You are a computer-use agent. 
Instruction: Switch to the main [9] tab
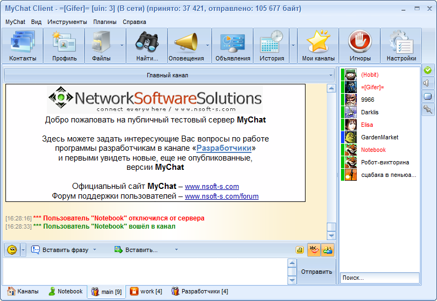[x=106, y=292]
